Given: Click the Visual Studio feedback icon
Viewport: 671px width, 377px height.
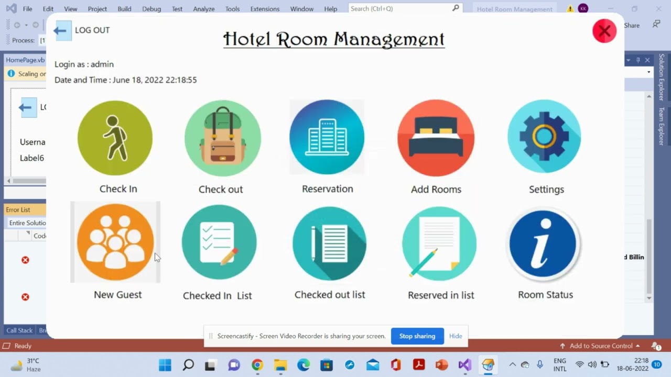Looking at the screenshot, I should [x=656, y=24].
